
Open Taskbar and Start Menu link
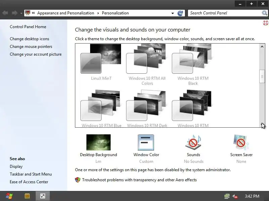click(x=31, y=174)
